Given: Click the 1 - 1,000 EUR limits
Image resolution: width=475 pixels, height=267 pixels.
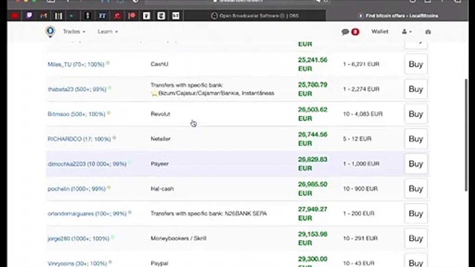Looking at the screenshot, I should click(x=361, y=164).
